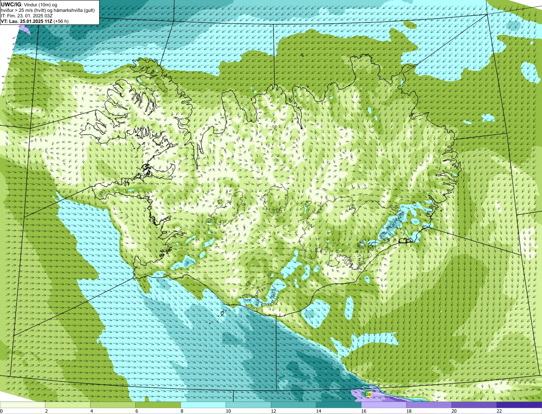Click the above-22 m/s dark indigo legend swatch

519,405
